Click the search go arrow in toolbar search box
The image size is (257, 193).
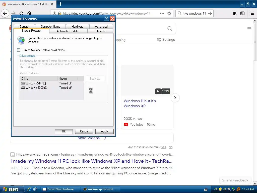(210, 14)
